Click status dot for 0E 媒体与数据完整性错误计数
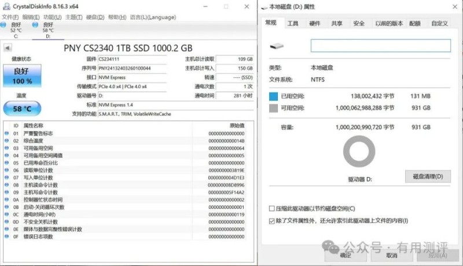The width and height of the screenshot is (463, 266). (6, 229)
